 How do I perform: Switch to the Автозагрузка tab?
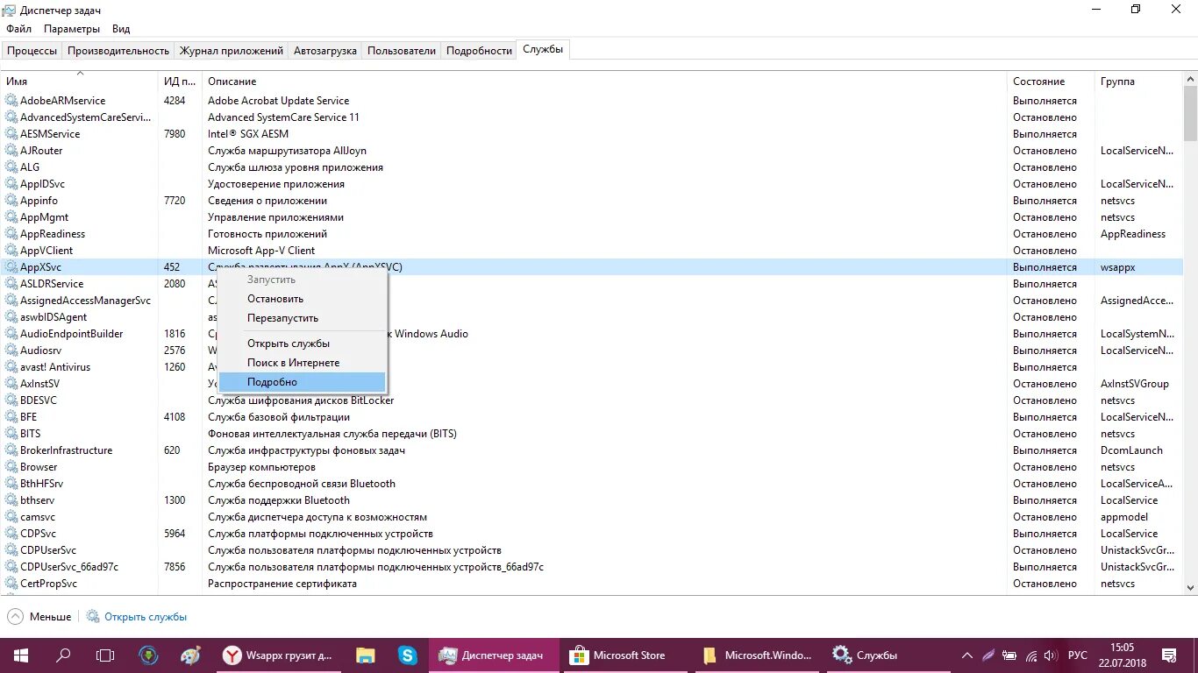325,51
